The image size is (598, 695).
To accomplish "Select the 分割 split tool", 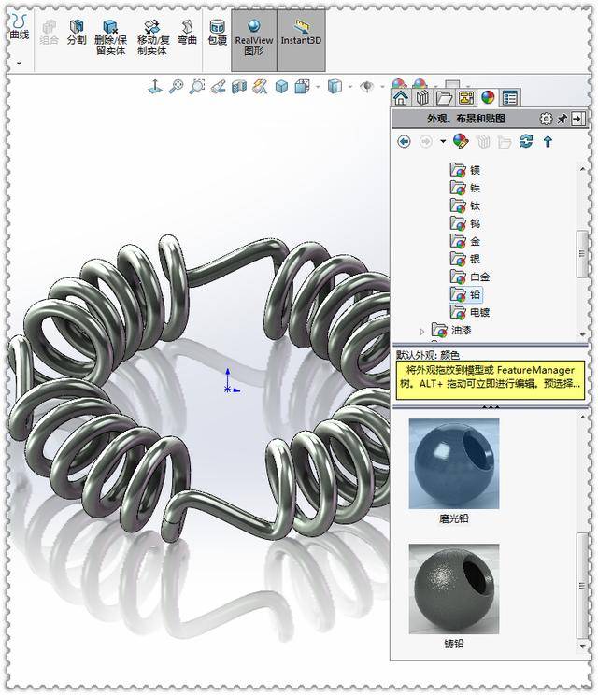I will (77, 33).
